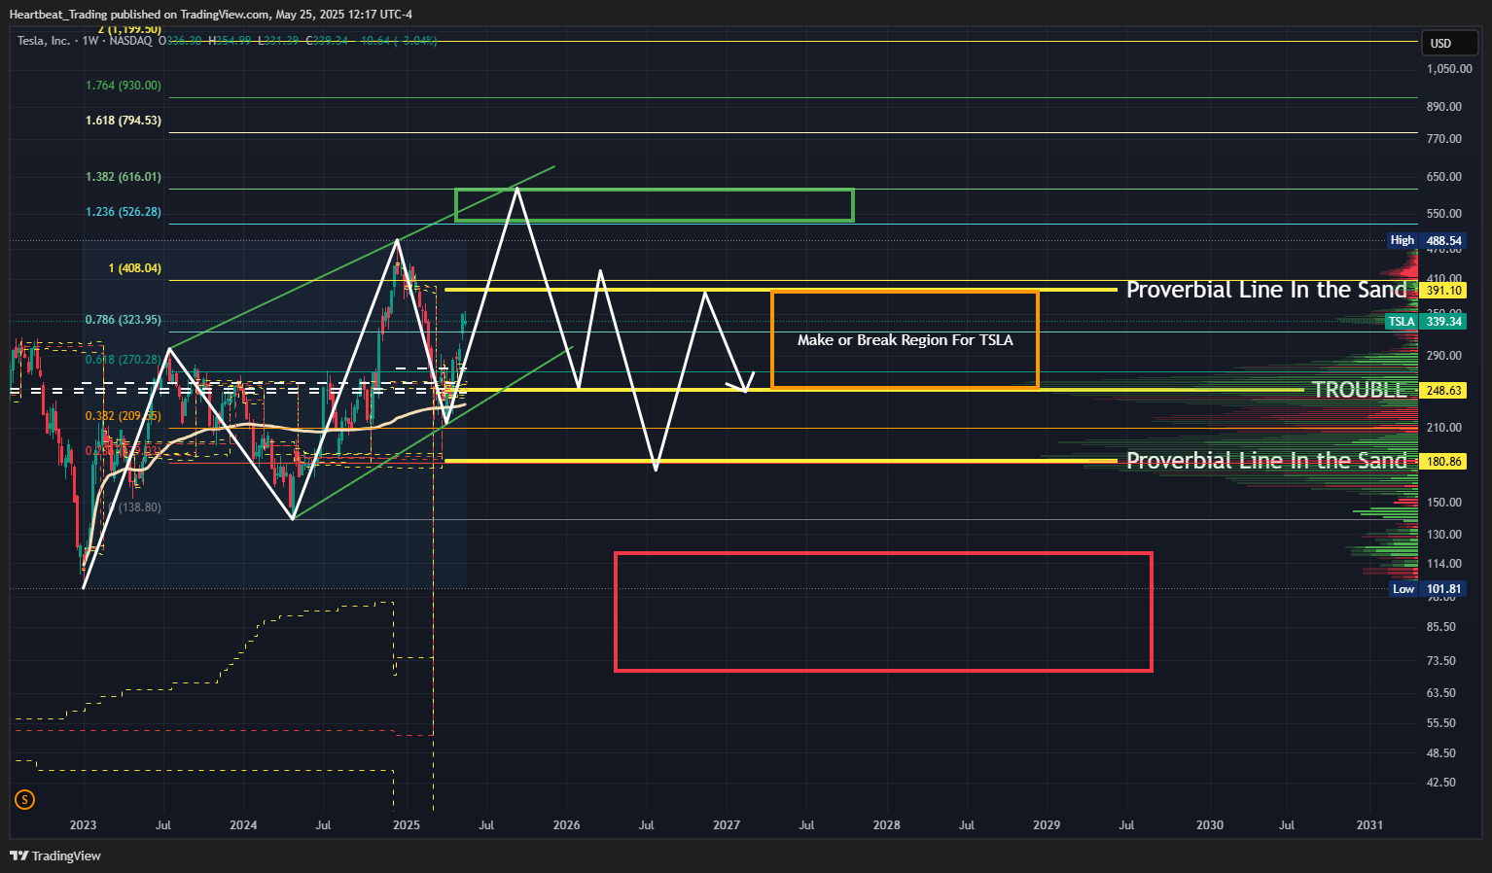Click the TSLA 339.34 last price tag
Screen dimensions: 1492x873
click(x=1427, y=321)
